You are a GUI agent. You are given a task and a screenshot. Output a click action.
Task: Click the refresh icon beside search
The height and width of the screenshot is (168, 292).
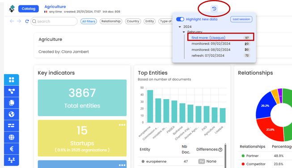(x=27, y=21)
